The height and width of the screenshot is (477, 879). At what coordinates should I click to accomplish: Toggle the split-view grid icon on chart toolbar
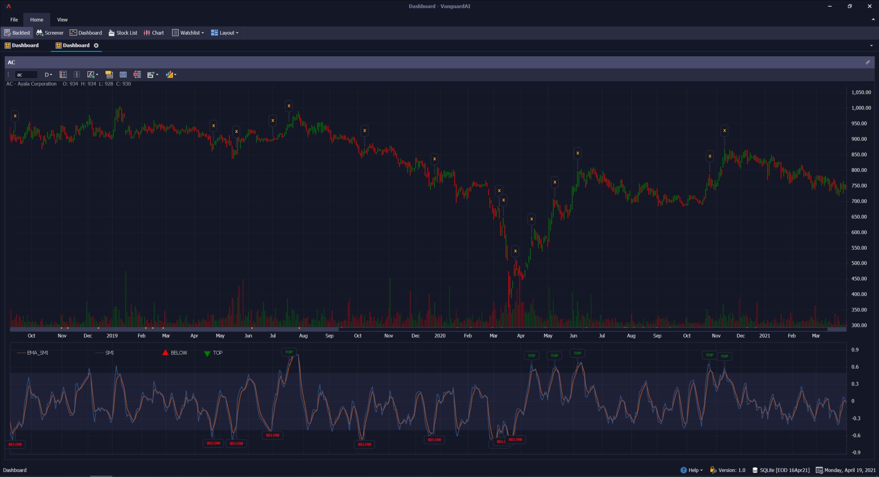coord(76,74)
